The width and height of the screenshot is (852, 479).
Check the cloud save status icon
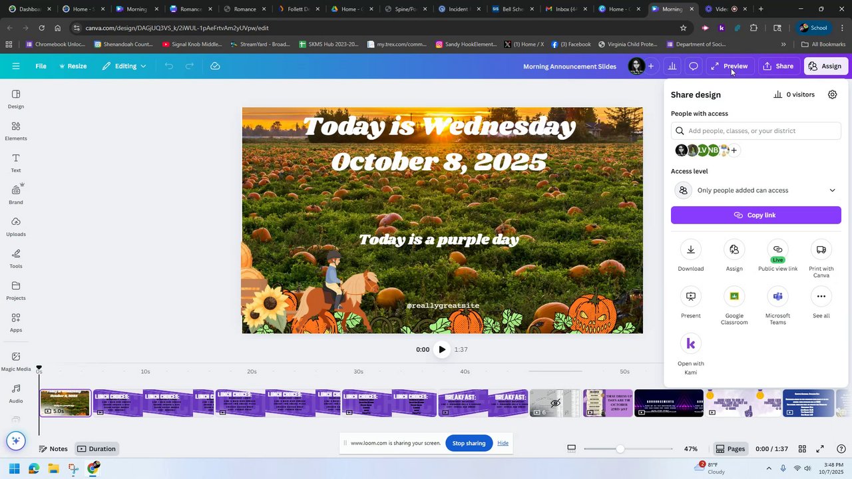tap(215, 66)
